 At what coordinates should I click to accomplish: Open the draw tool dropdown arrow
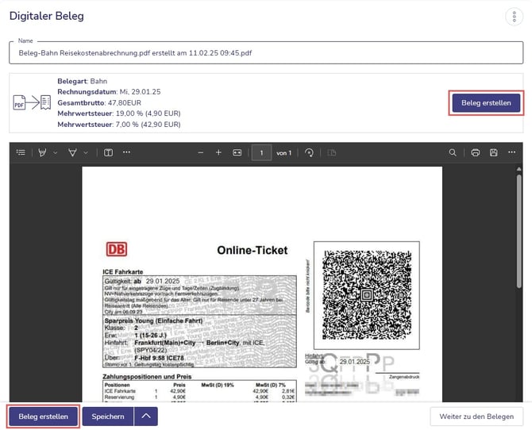coord(85,152)
